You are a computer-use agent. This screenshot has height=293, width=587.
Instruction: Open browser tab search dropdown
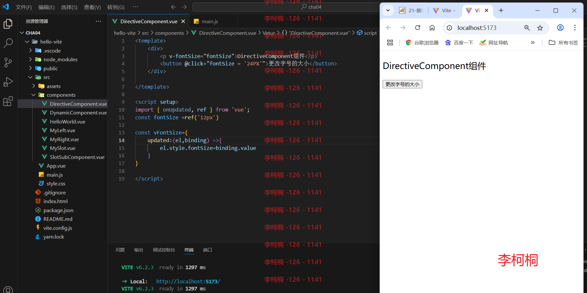[x=388, y=10]
